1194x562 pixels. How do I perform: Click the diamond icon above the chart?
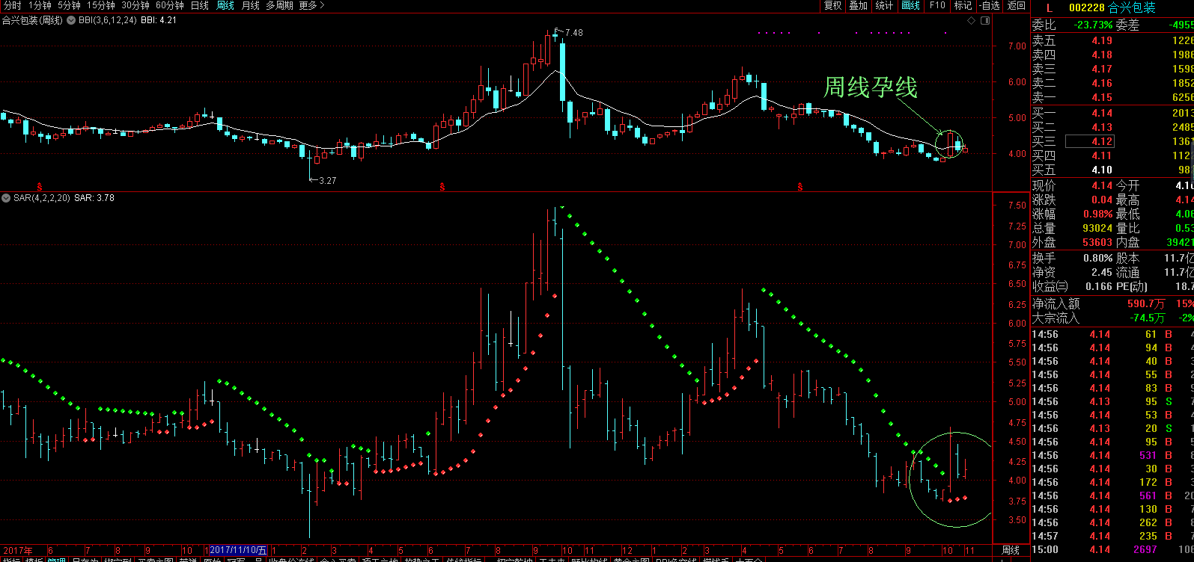(x=972, y=21)
